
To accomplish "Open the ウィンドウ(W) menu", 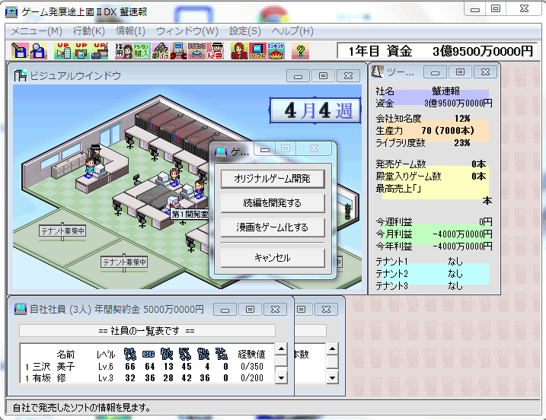I will pos(187,31).
